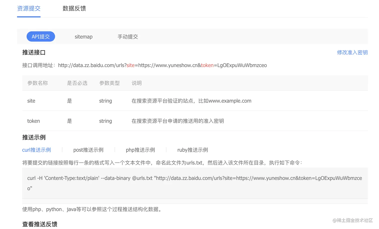Click the 参数类型 column header
Screen dimensions: 379x229
coord(109,83)
